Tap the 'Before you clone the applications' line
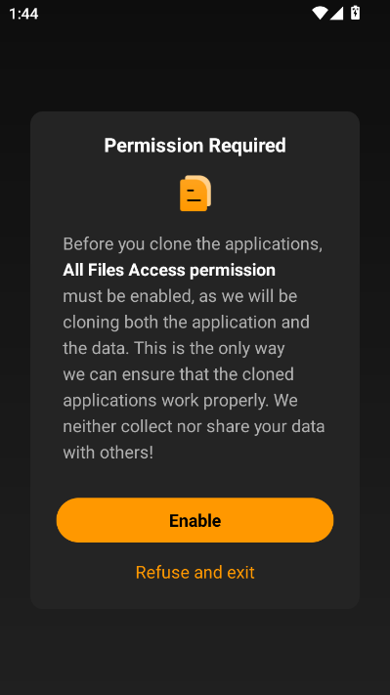The width and height of the screenshot is (390, 695). point(193,244)
